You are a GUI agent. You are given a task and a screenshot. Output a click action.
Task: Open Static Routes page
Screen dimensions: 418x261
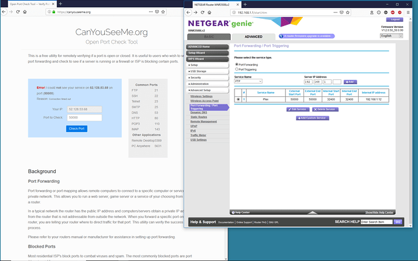pos(199,117)
